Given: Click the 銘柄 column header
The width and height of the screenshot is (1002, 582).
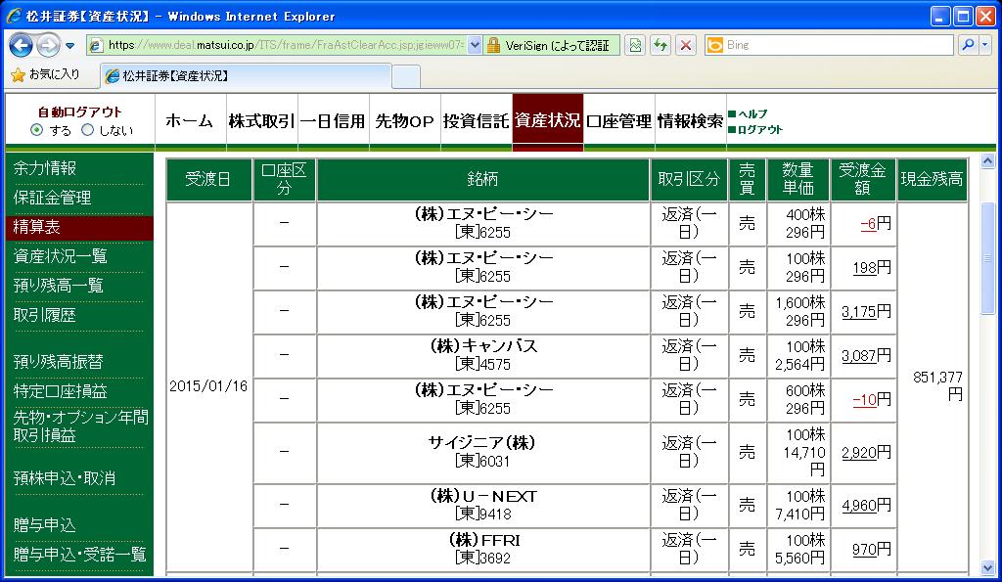Looking at the screenshot, I should coord(483,180).
